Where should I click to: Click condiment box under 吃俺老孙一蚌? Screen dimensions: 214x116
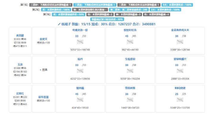tap(80, 42)
